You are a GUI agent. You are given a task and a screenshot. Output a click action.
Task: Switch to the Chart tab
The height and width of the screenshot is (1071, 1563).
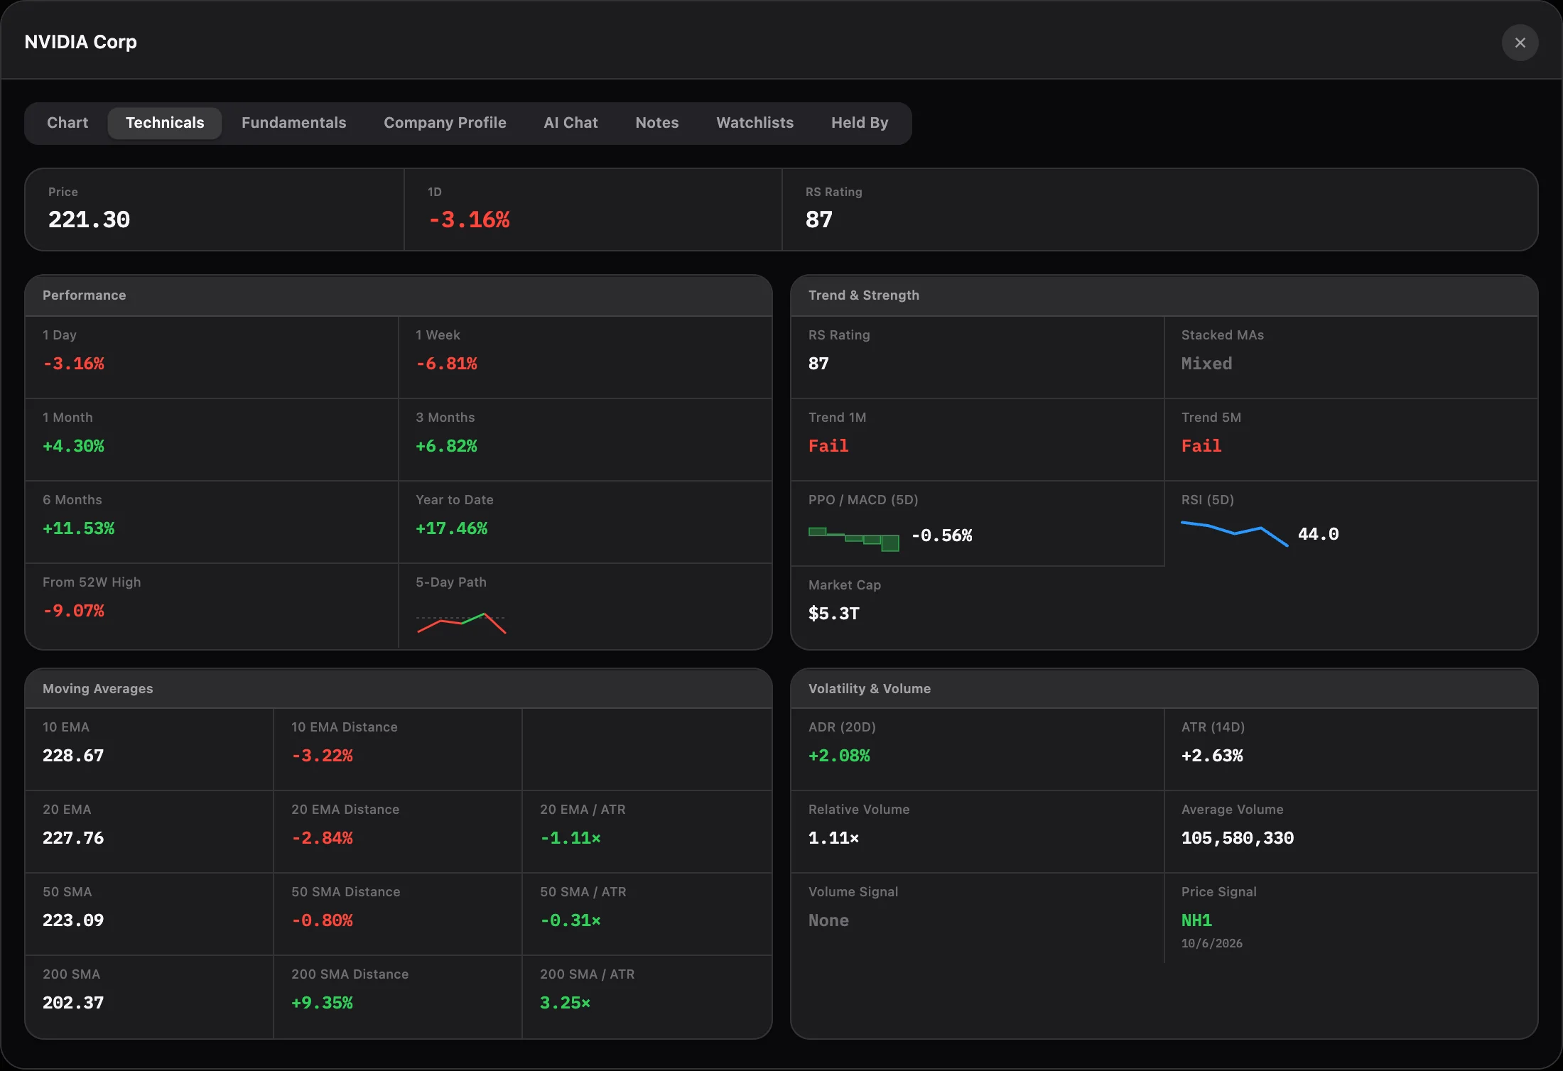pos(67,123)
